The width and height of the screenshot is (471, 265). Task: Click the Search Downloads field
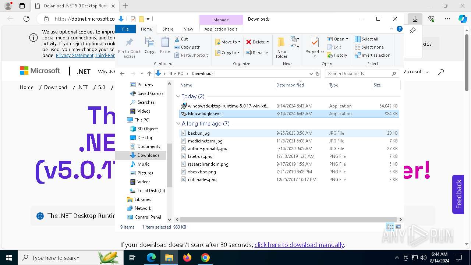click(361, 74)
